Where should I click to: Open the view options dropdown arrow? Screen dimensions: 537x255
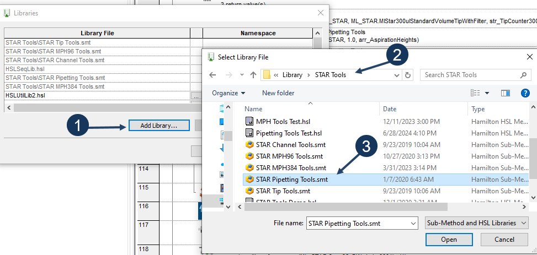click(487, 93)
